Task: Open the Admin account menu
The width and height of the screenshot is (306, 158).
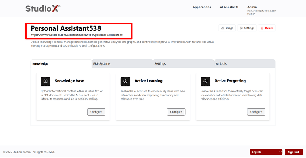Action: pos(252,7)
